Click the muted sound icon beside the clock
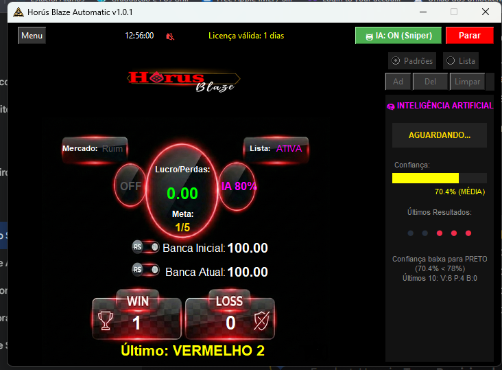Image resolution: width=502 pixels, height=370 pixels. pyautogui.click(x=170, y=36)
